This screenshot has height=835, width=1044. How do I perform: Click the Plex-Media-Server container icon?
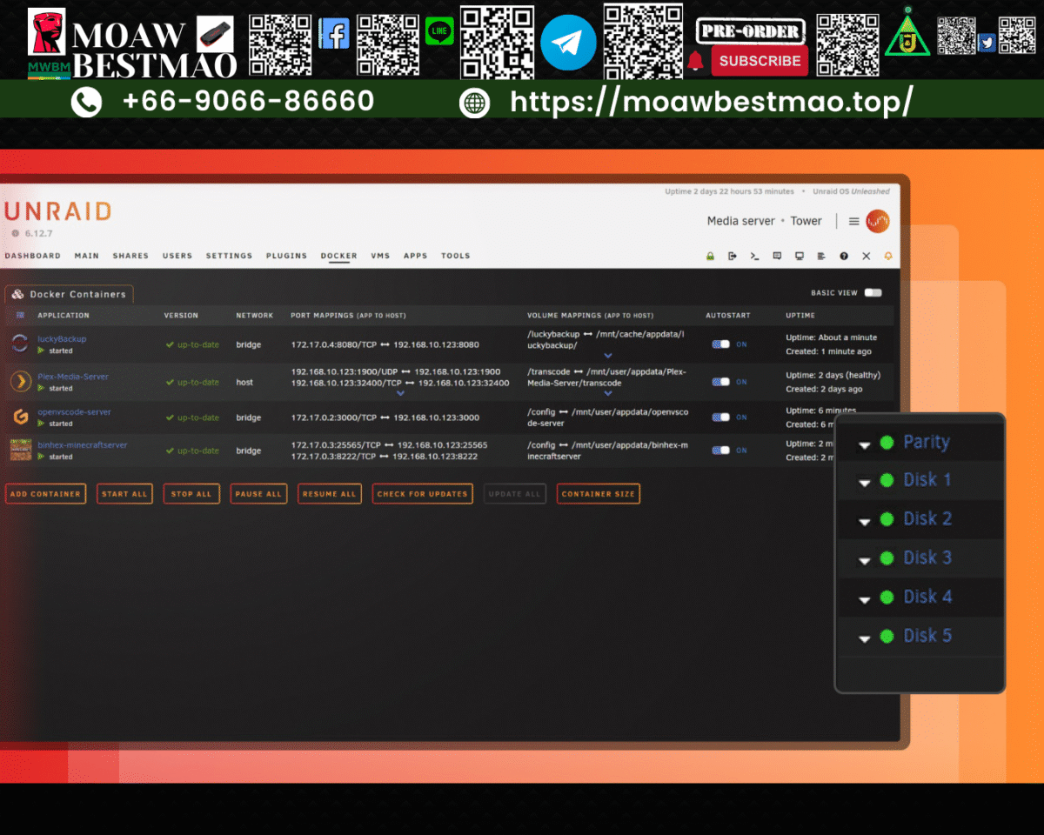point(19,381)
